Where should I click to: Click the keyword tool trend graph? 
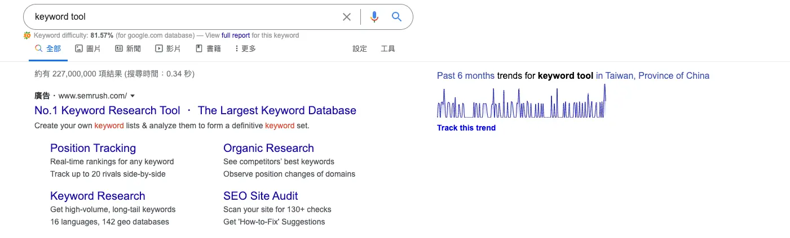click(521, 101)
